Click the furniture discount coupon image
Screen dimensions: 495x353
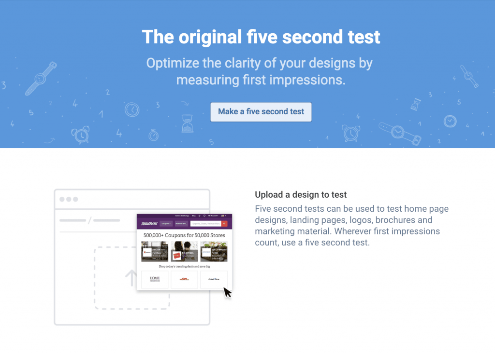pos(155,251)
